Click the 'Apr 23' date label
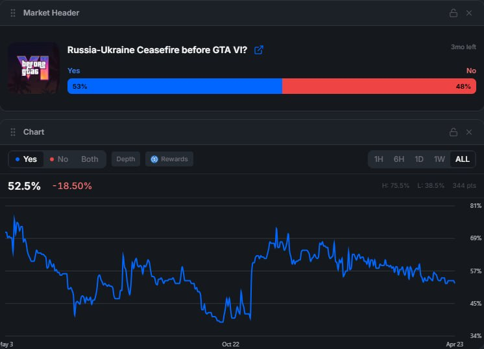 tap(455, 344)
